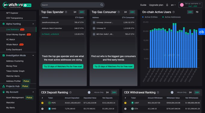Open info icon beside Top Gas Consumer
The image size is (205, 113).
(118, 12)
